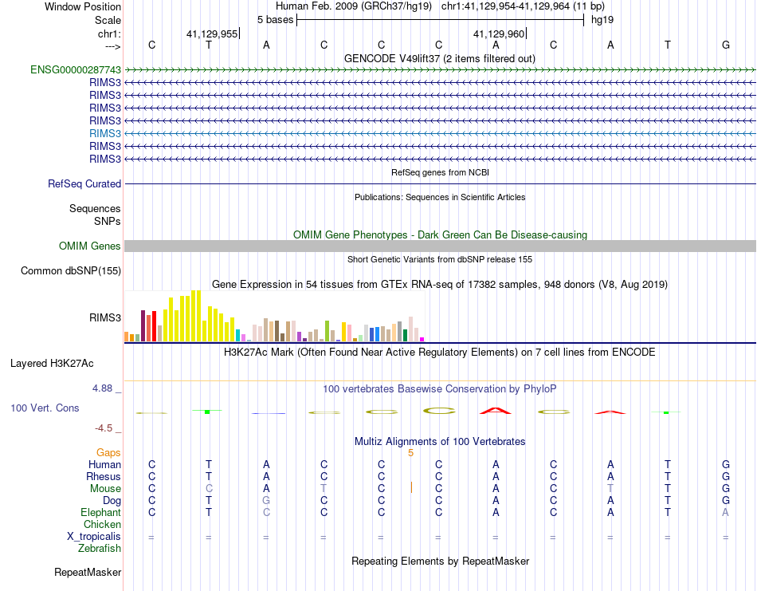Select the Mouse alignment row label
757x591 pixels.
(x=105, y=489)
